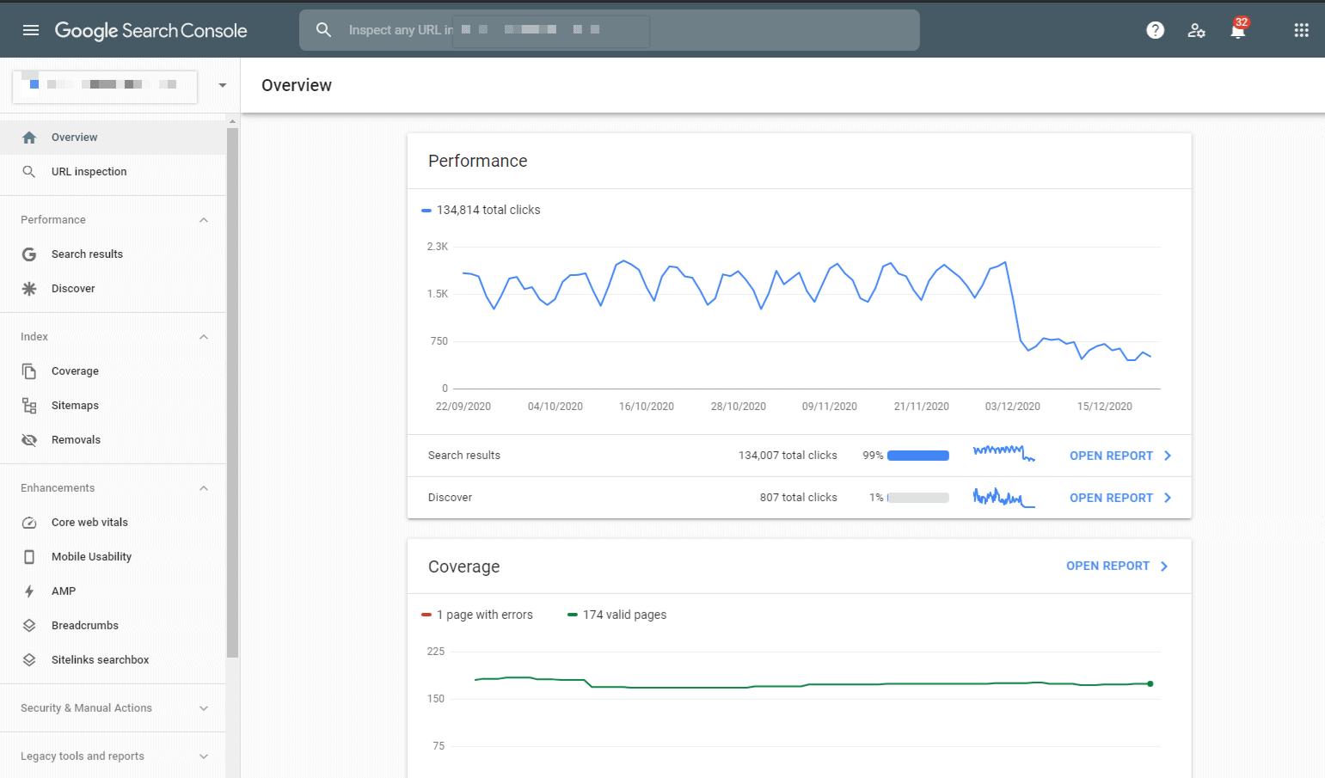Click inside the Inspect any URL search field

click(x=602, y=30)
